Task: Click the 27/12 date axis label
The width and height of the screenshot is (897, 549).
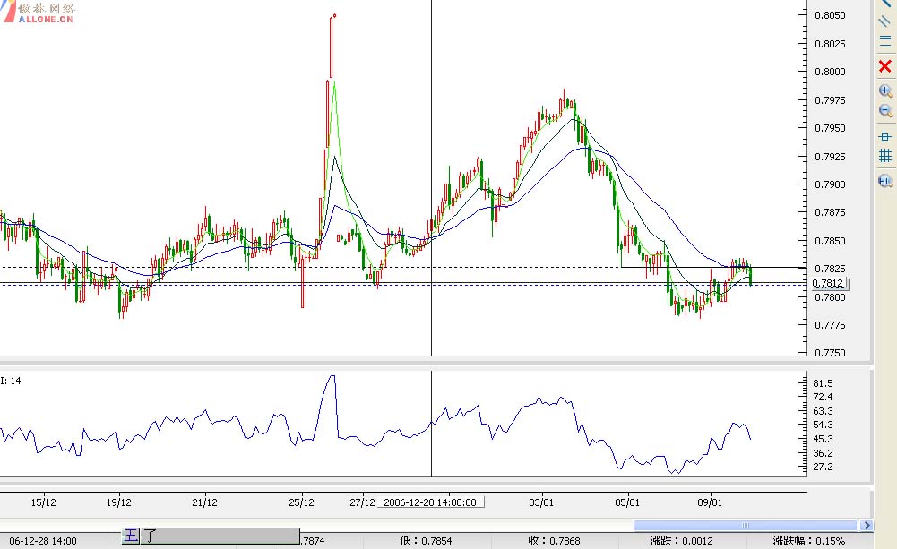Action: [x=362, y=502]
